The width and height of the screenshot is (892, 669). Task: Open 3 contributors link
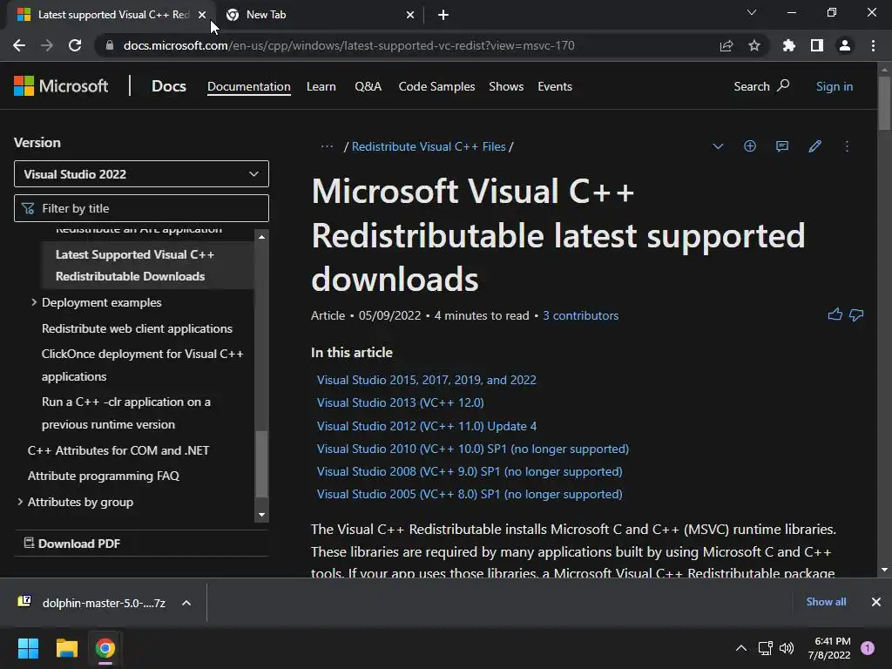pyautogui.click(x=580, y=315)
